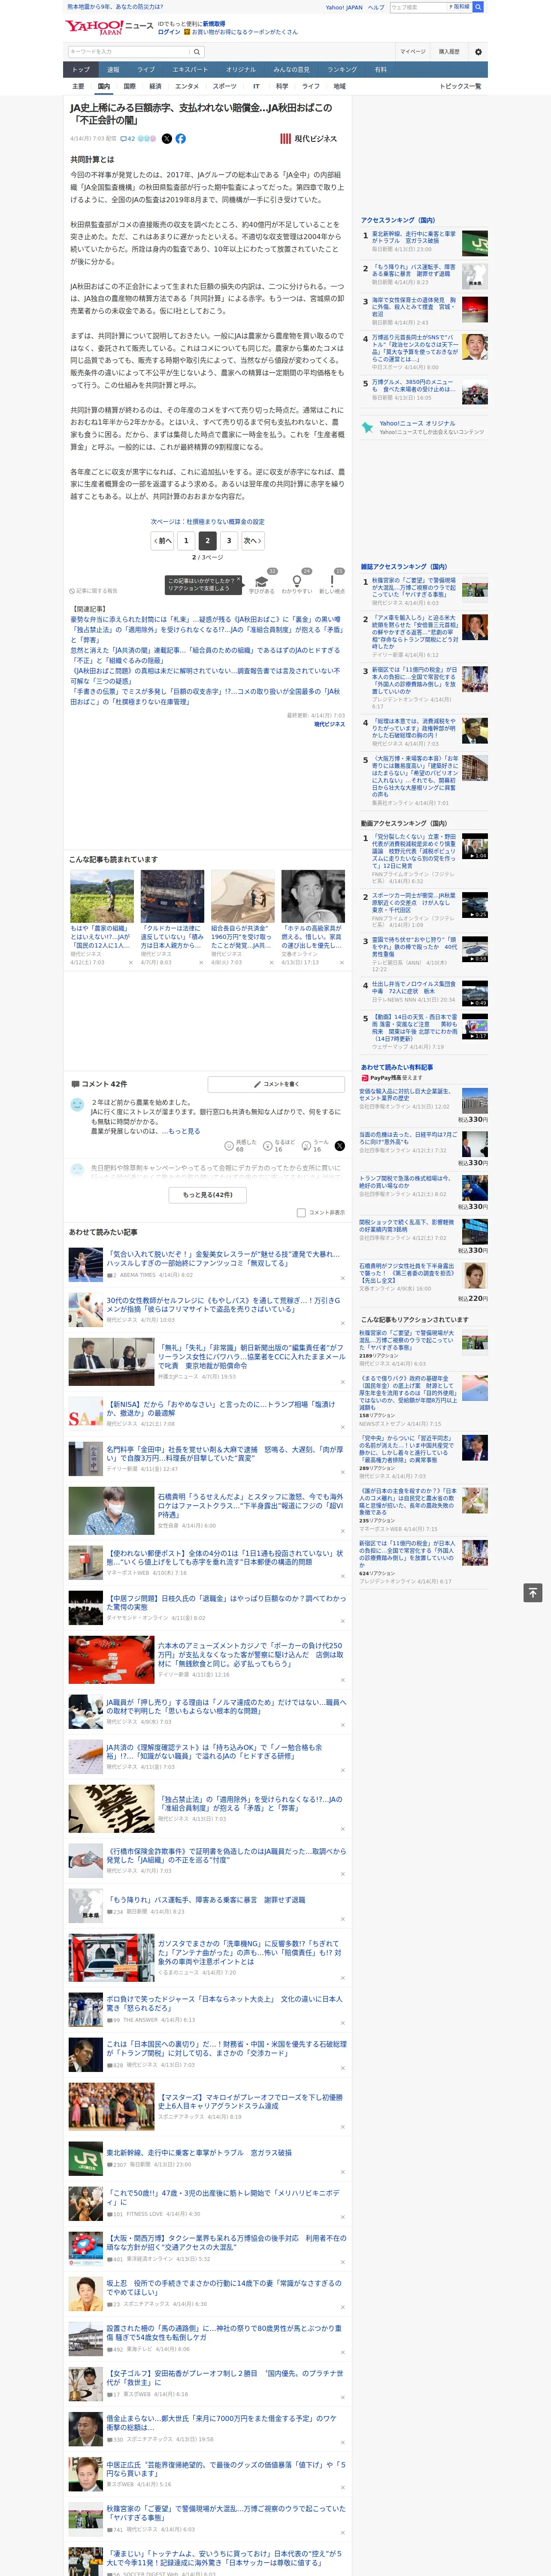Click the back-to-top arrow button
Viewport: 551px width, 2576px height.
(x=533, y=1592)
